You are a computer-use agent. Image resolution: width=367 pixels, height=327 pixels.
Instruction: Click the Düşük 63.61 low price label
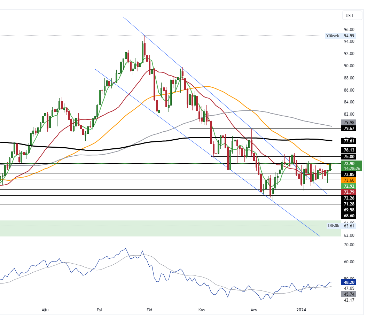[x=337, y=226]
